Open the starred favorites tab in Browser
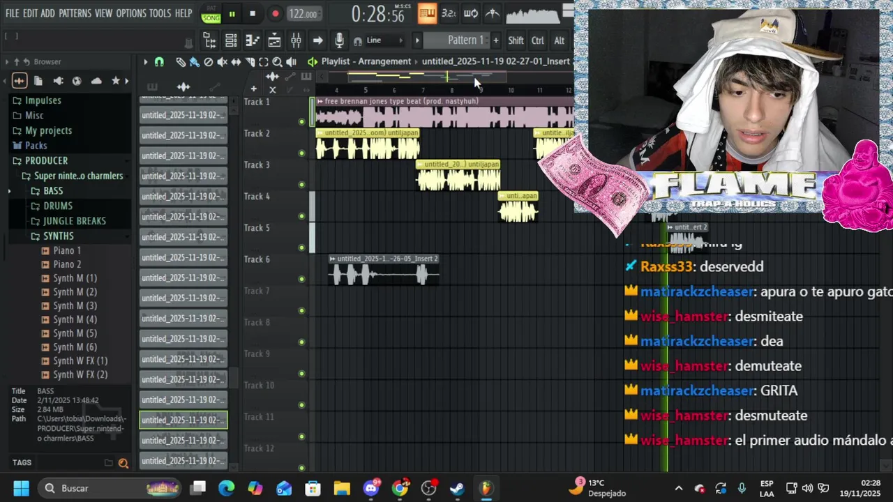 pyautogui.click(x=116, y=81)
